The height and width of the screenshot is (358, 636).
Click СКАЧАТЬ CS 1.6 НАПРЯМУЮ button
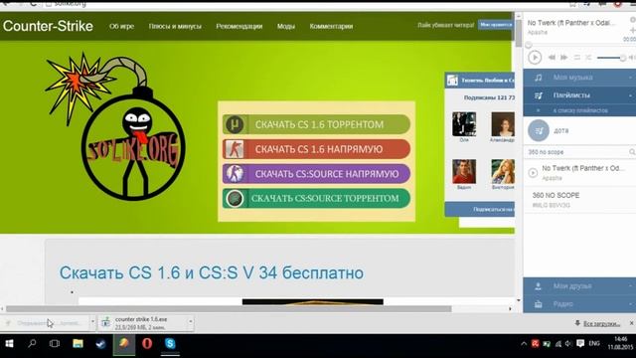tap(316, 149)
